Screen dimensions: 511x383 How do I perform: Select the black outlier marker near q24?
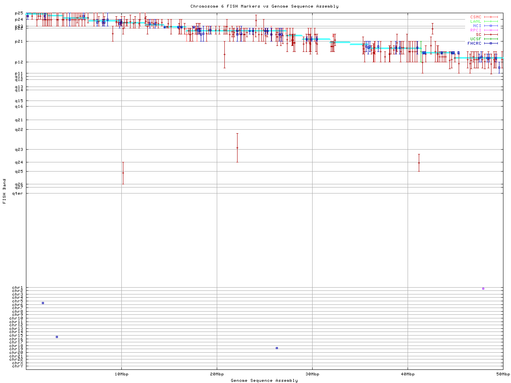(x=419, y=163)
